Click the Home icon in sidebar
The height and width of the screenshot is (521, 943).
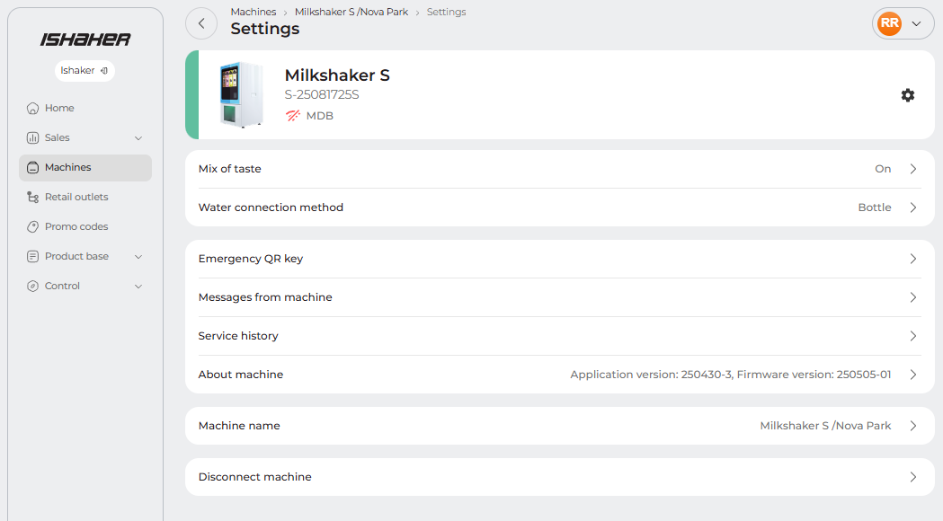point(33,108)
